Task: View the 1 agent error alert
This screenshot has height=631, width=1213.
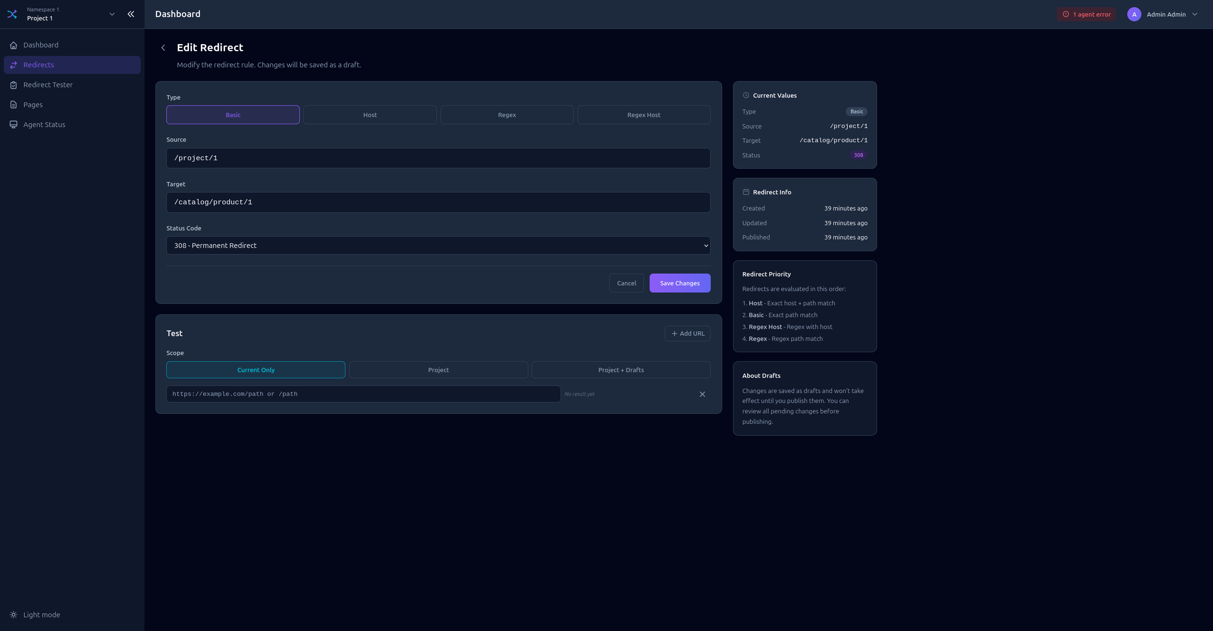Action: [1086, 14]
